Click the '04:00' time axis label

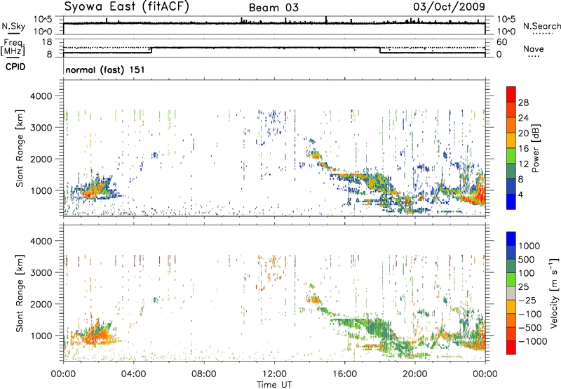click(x=133, y=374)
